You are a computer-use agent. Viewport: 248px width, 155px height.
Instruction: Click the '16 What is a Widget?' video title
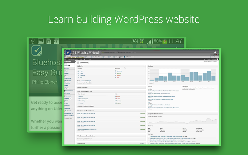[x=86, y=52]
